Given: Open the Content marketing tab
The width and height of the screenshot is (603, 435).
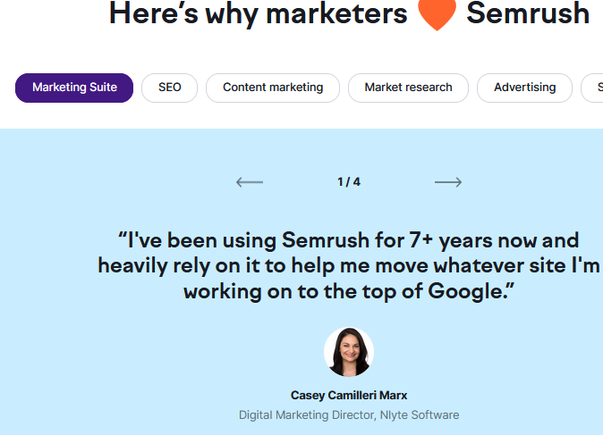Looking at the screenshot, I should point(273,88).
